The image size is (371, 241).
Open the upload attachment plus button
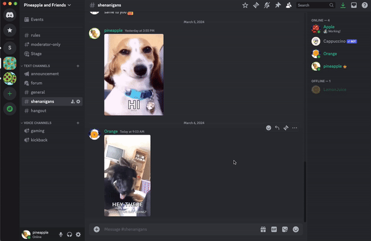coord(96,229)
